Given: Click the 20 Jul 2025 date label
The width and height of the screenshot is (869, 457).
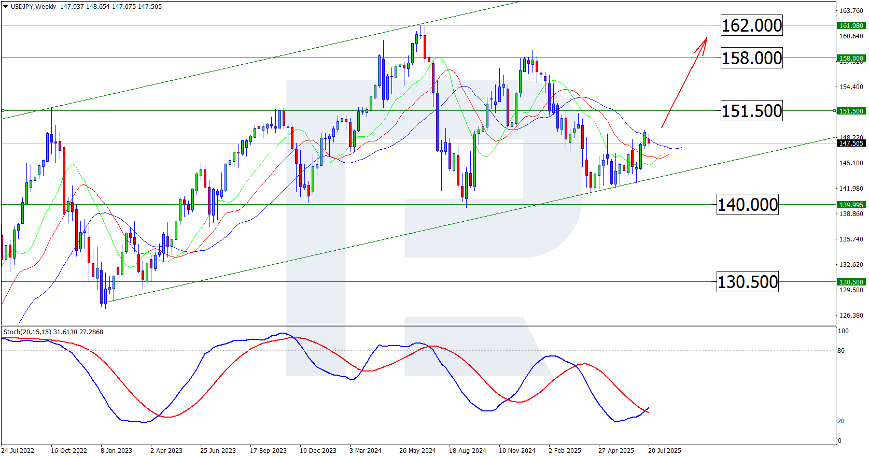Looking at the screenshot, I should [x=664, y=450].
